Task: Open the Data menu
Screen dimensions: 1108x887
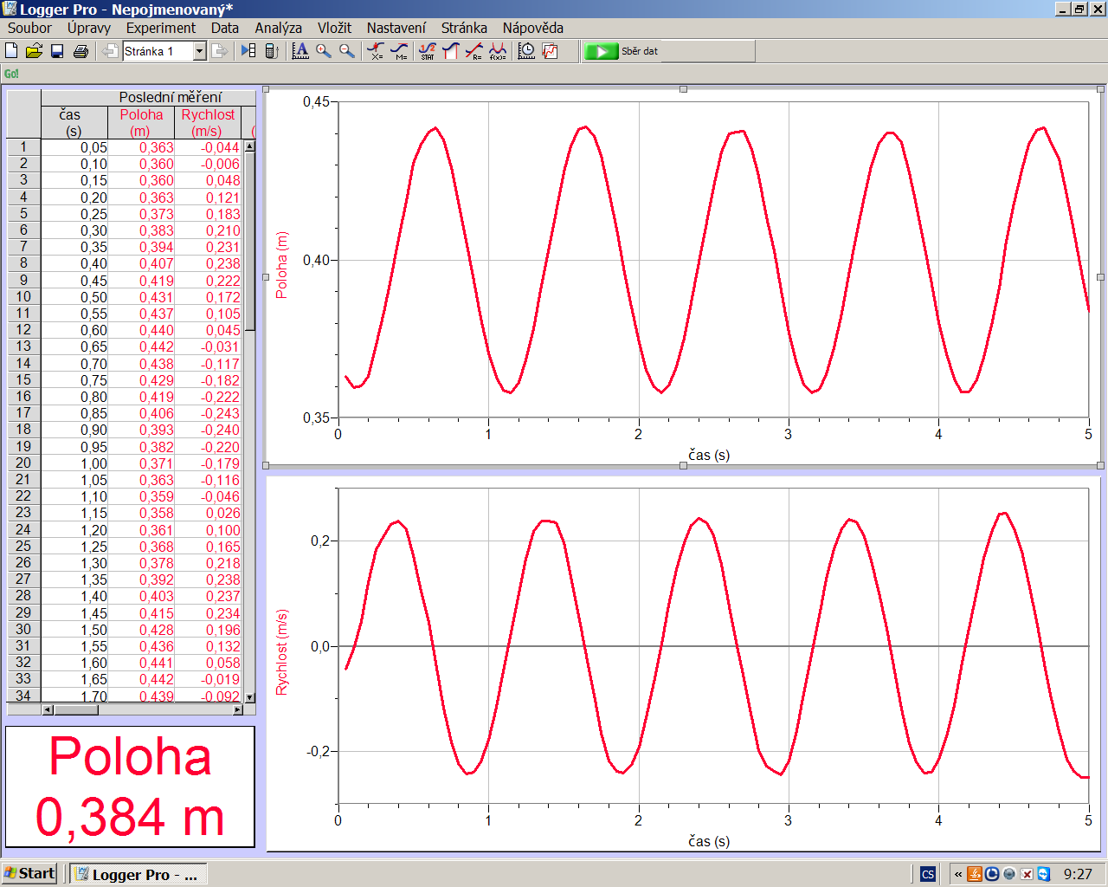Action: (x=225, y=28)
